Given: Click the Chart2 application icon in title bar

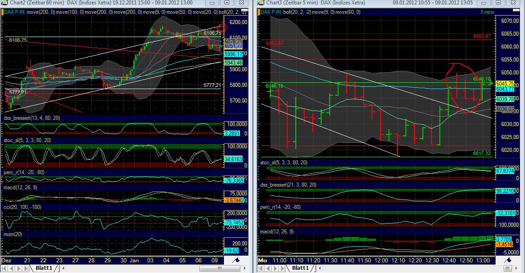Looking at the screenshot, I should (4, 3).
